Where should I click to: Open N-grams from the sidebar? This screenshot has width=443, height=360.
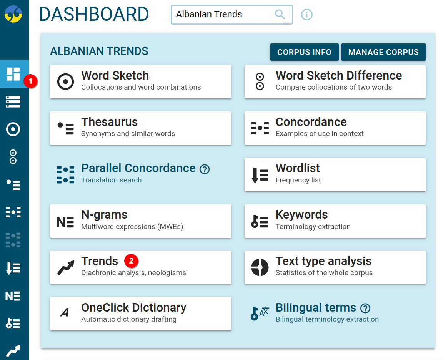(x=13, y=295)
